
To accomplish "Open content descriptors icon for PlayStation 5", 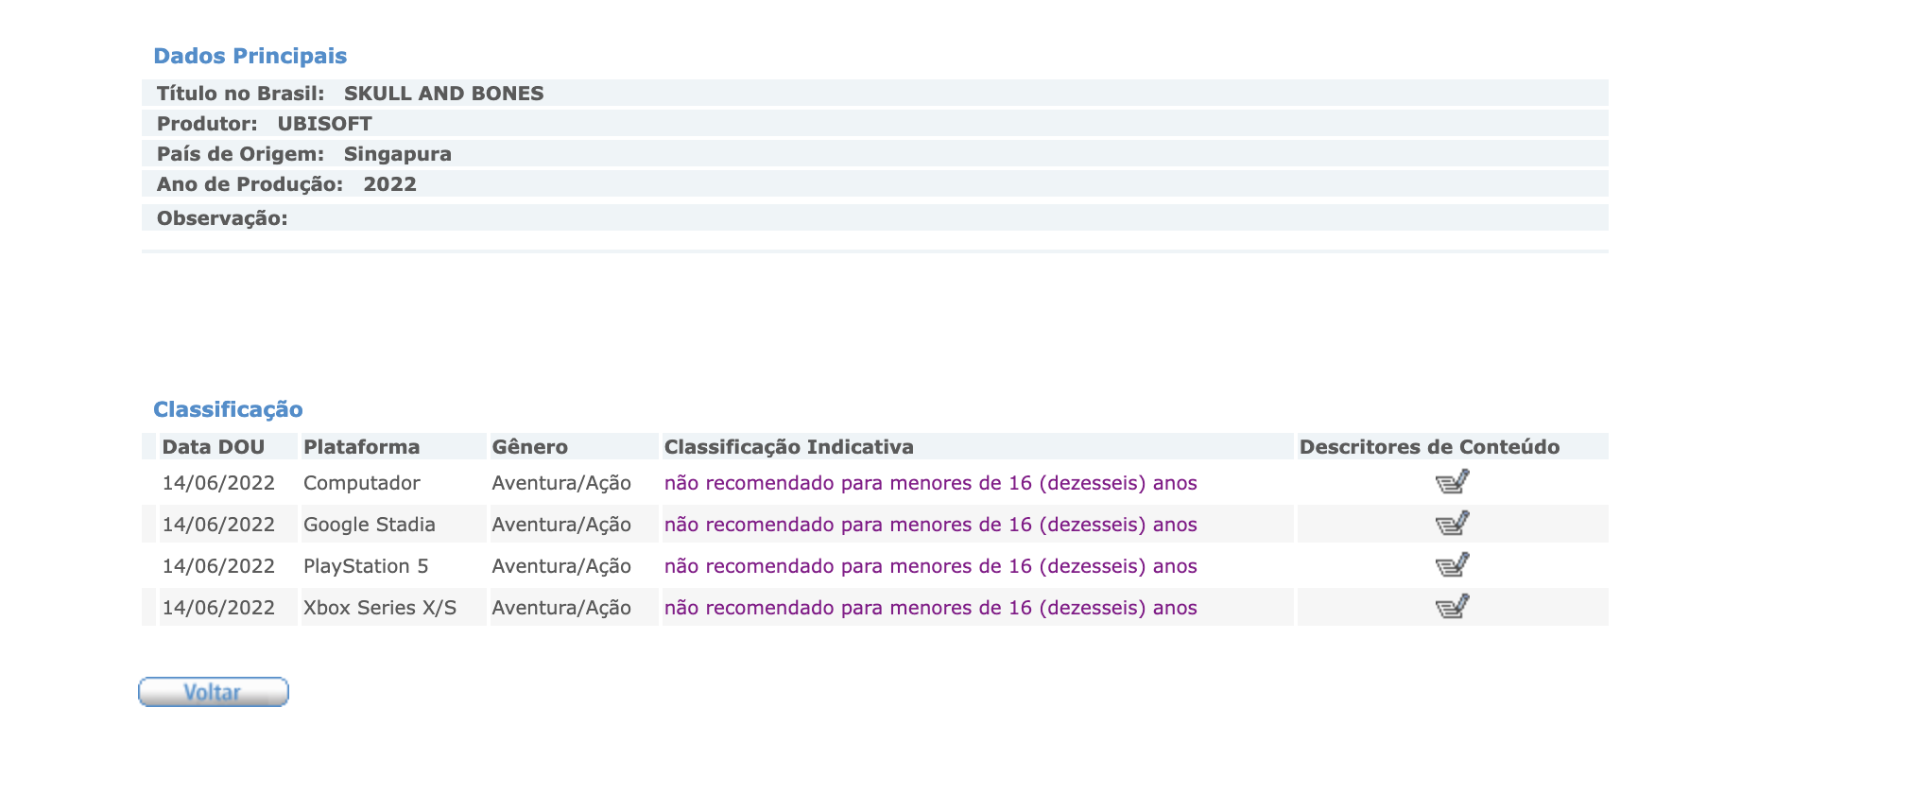I will tap(1452, 566).
